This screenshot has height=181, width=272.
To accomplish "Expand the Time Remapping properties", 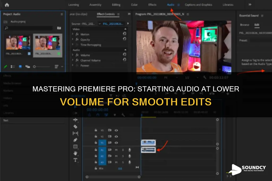I will tap(73, 44).
